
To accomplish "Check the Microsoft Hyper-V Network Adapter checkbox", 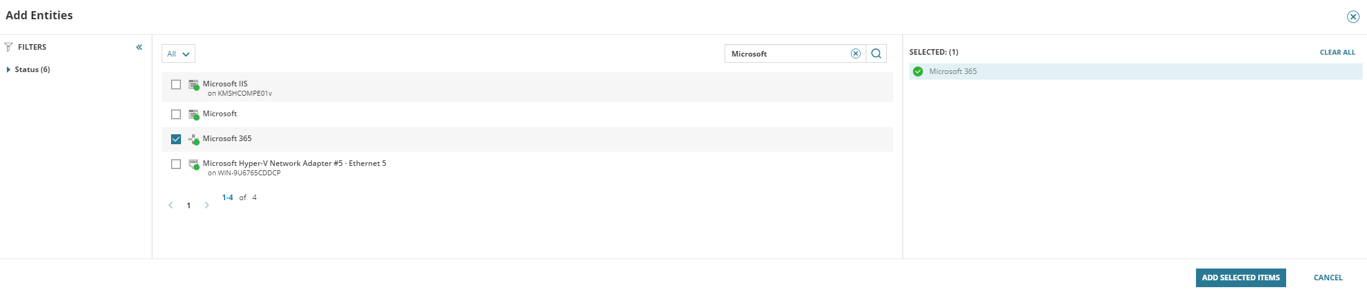I will coord(176,164).
